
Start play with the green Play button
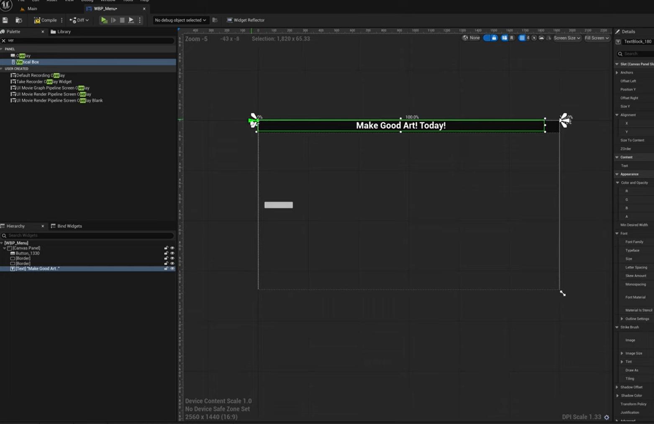coord(104,20)
